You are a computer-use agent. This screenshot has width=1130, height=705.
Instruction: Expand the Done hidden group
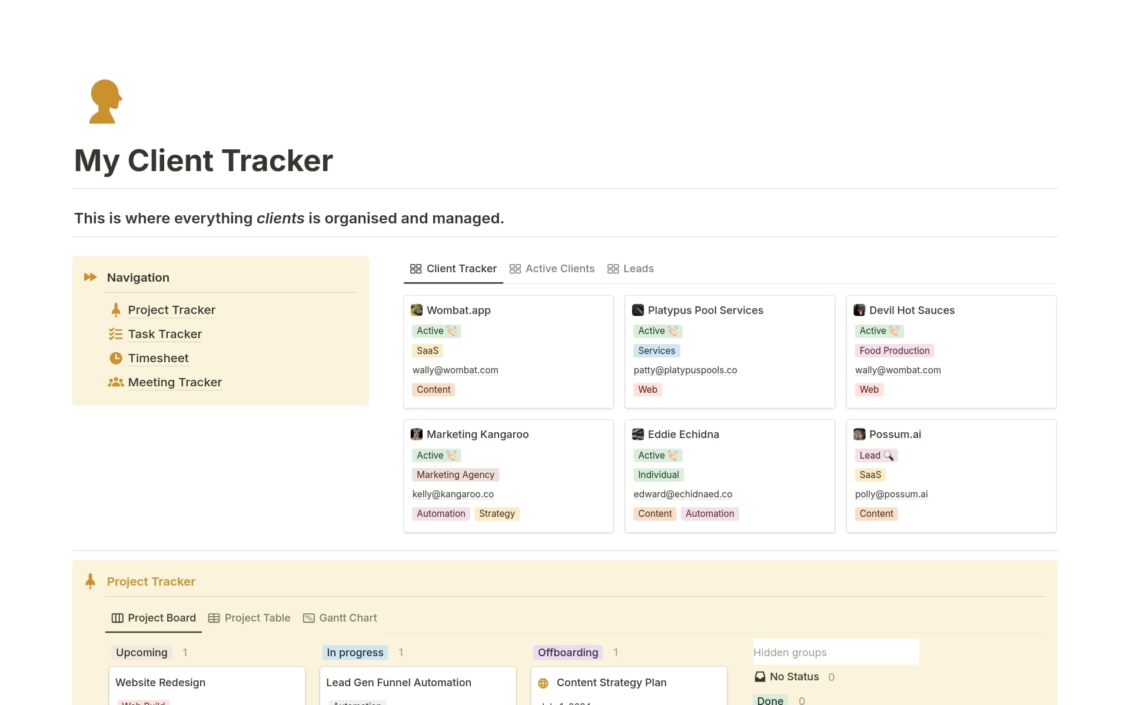tap(770, 700)
